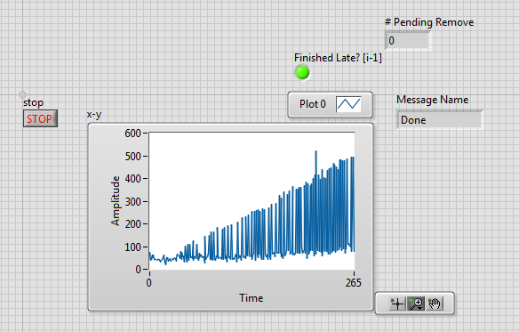Click the Message Name field showing Done
This screenshot has height=332, width=519.
[x=439, y=120]
